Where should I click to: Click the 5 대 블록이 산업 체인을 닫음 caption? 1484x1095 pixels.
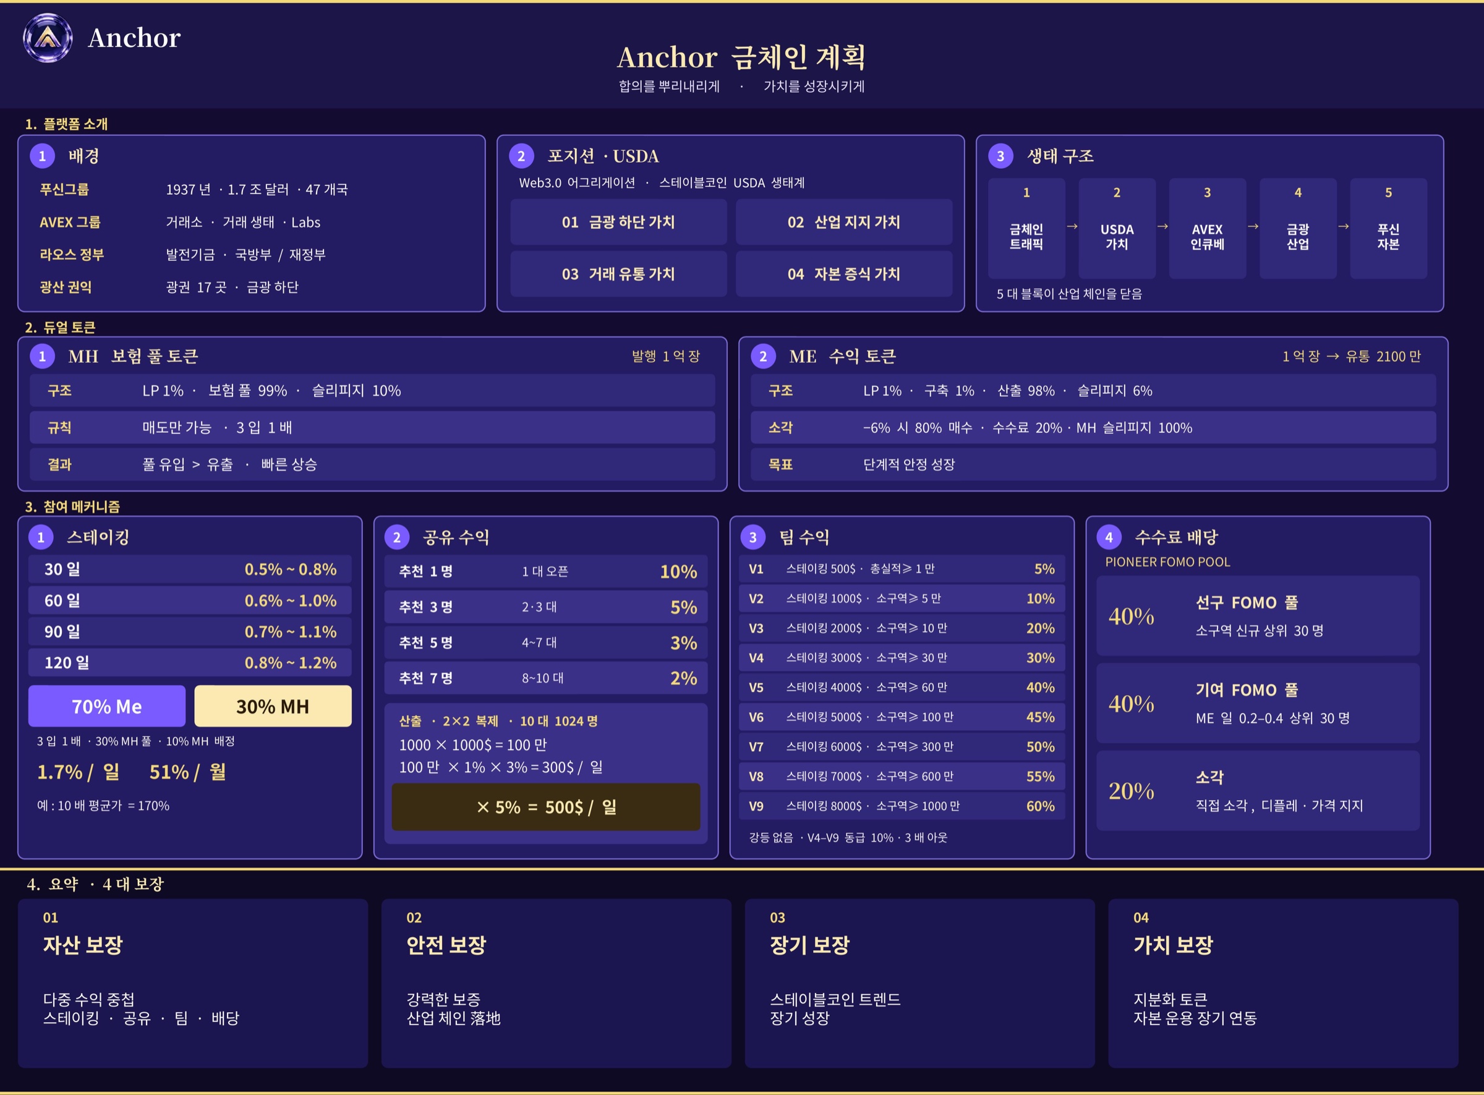pos(1069,294)
